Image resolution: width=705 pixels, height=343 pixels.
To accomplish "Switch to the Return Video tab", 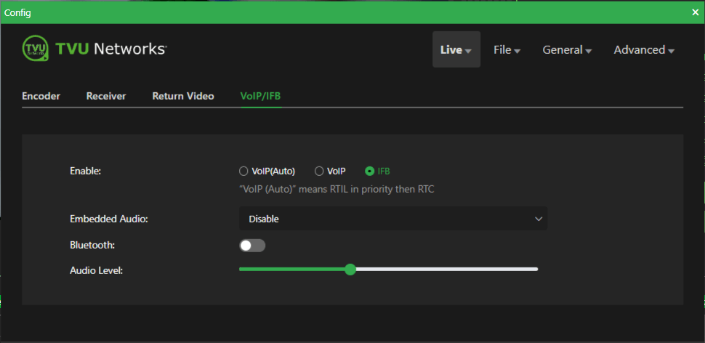I will click(x=183, y=96).
